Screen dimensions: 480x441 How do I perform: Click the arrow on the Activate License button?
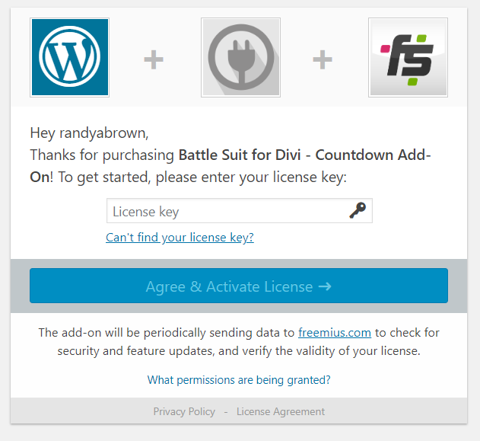[325, 286]
